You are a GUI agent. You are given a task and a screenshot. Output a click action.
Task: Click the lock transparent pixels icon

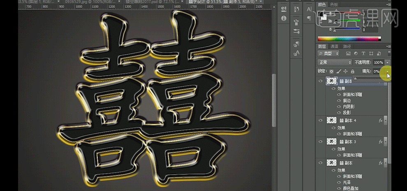coord(331,71)
